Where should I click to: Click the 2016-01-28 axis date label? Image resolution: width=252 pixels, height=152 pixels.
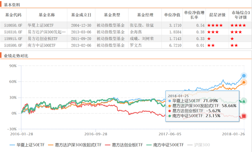click(x=22, y=134)
